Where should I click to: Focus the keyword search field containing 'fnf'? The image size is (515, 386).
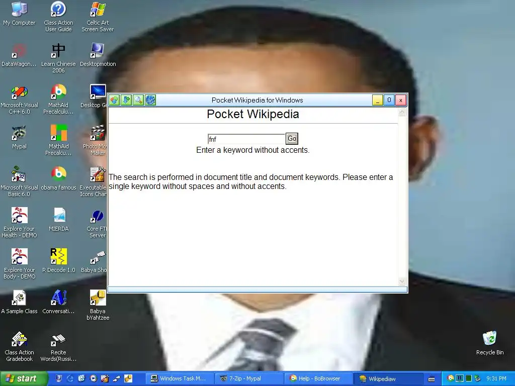coord(246,139)
